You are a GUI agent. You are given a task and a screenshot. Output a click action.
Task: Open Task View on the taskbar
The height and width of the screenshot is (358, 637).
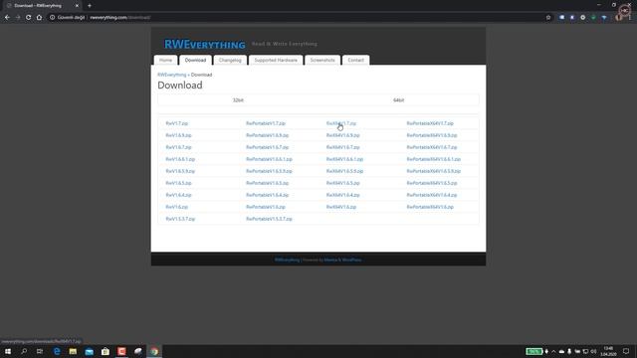(x=40, y=351)
